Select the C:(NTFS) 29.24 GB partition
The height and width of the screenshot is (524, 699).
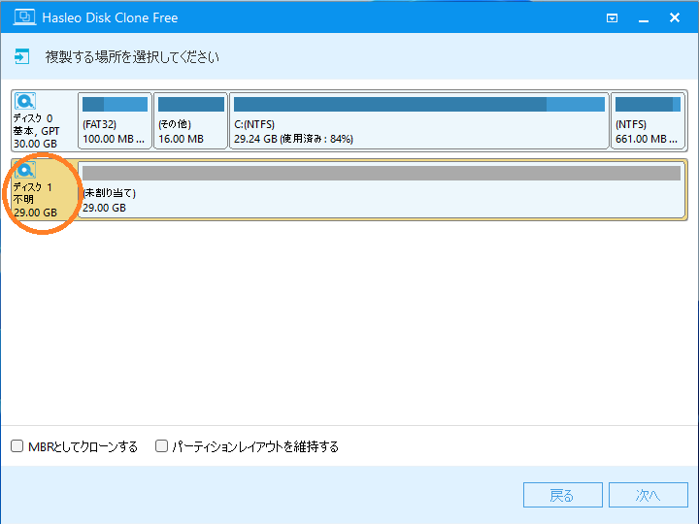[x=419, y=120]
